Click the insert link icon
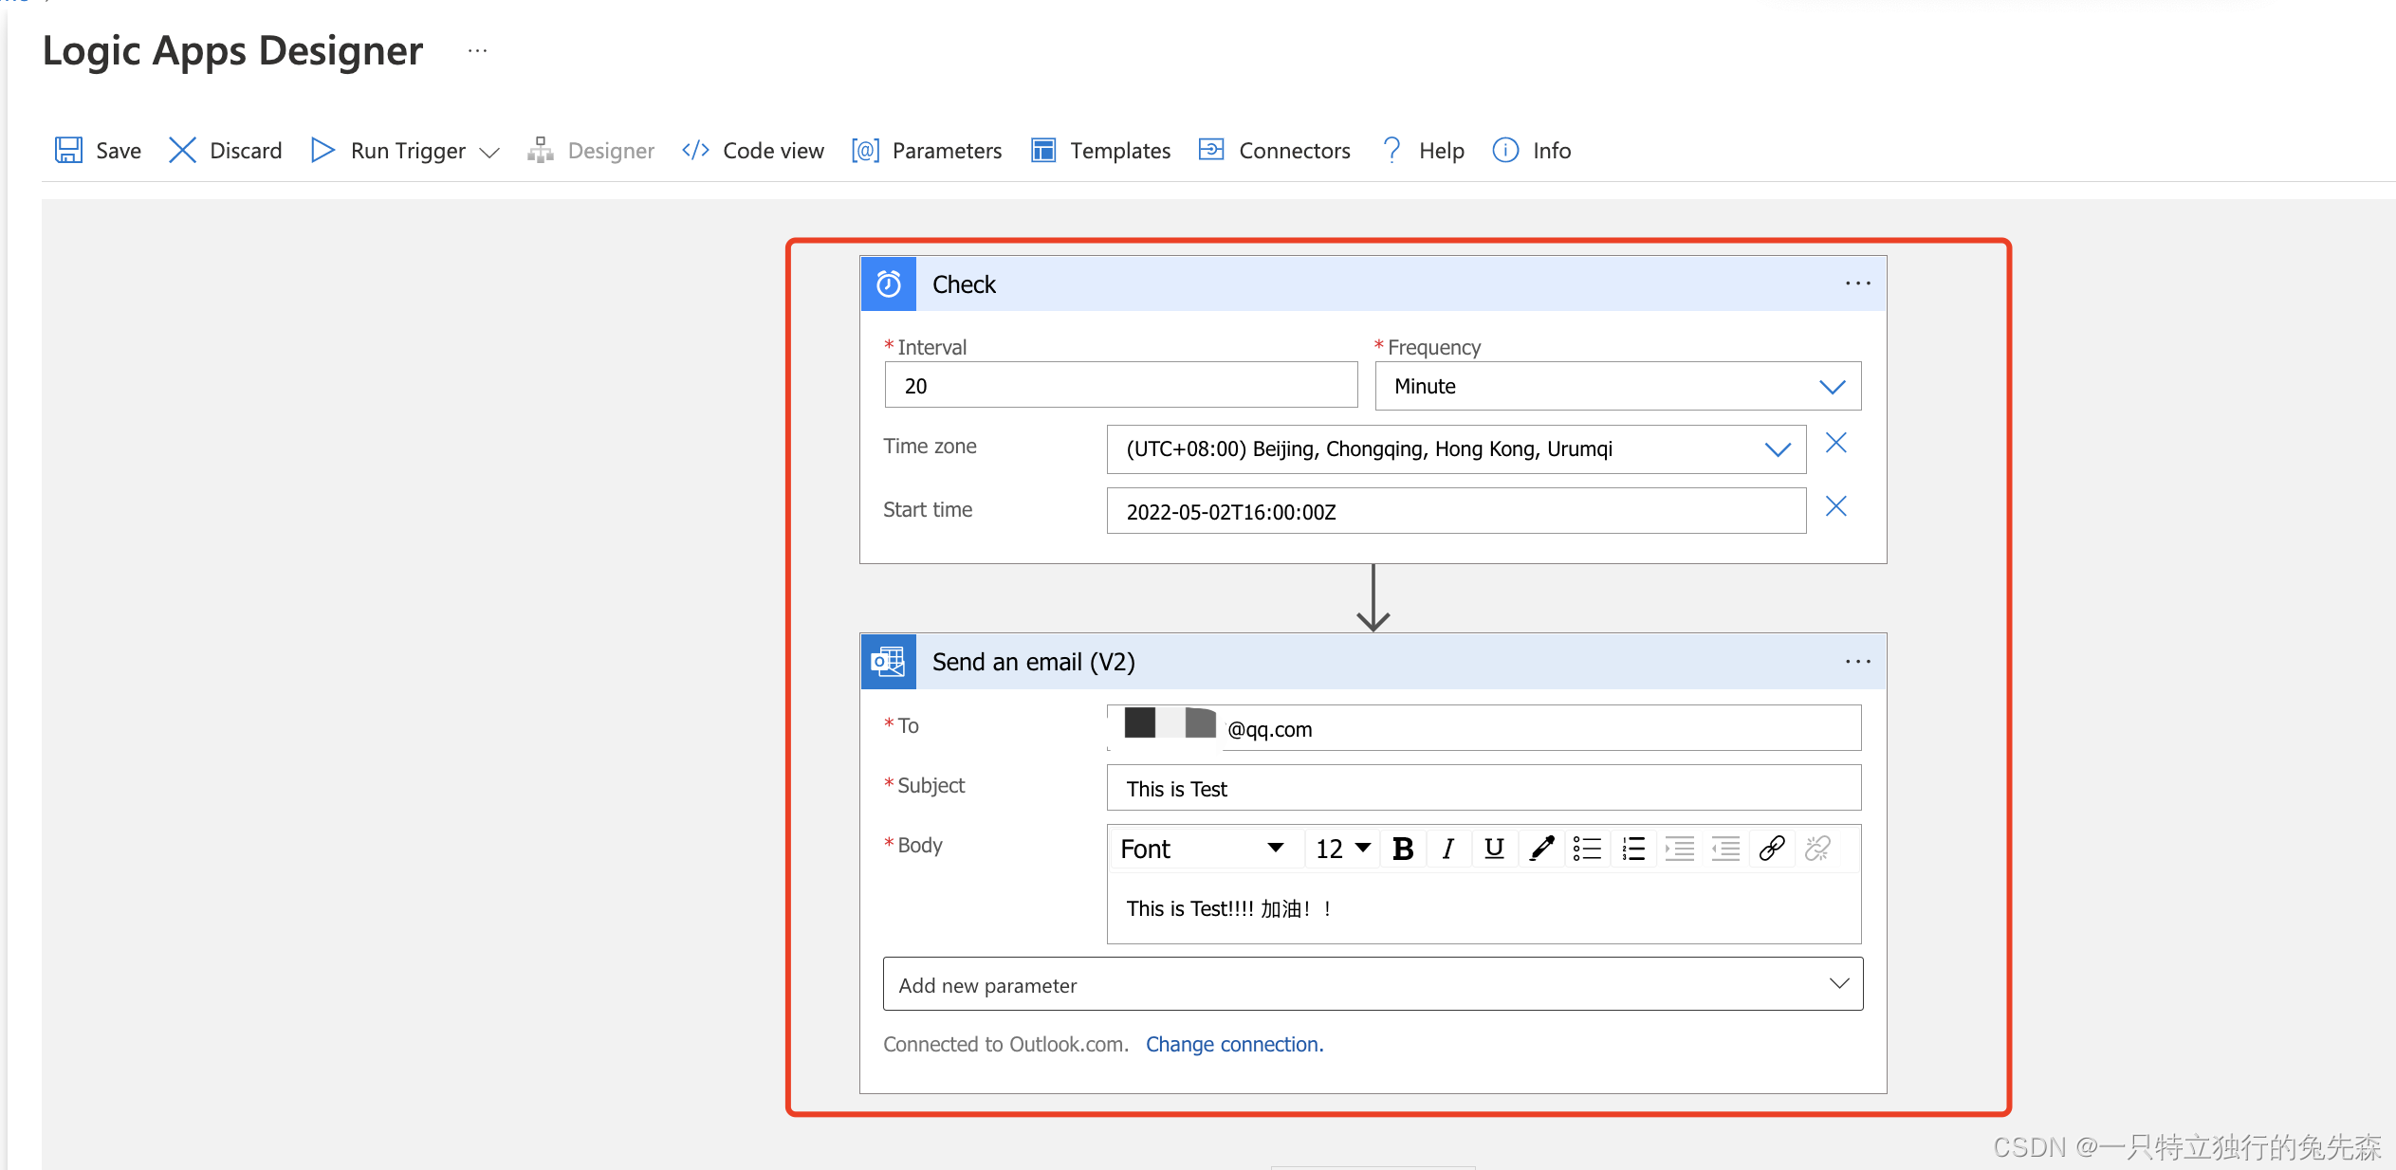Image resolution: width=2396 pixels, height=1170 pixels. pos(1772,849)
